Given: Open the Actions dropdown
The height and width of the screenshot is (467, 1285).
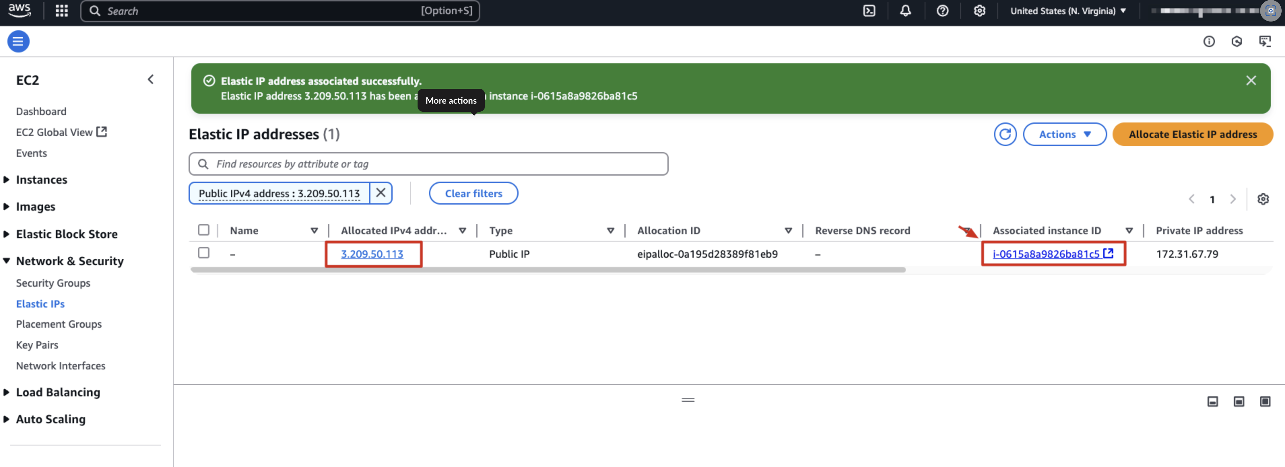Looking at the screenshot, I should [1064, 134].
